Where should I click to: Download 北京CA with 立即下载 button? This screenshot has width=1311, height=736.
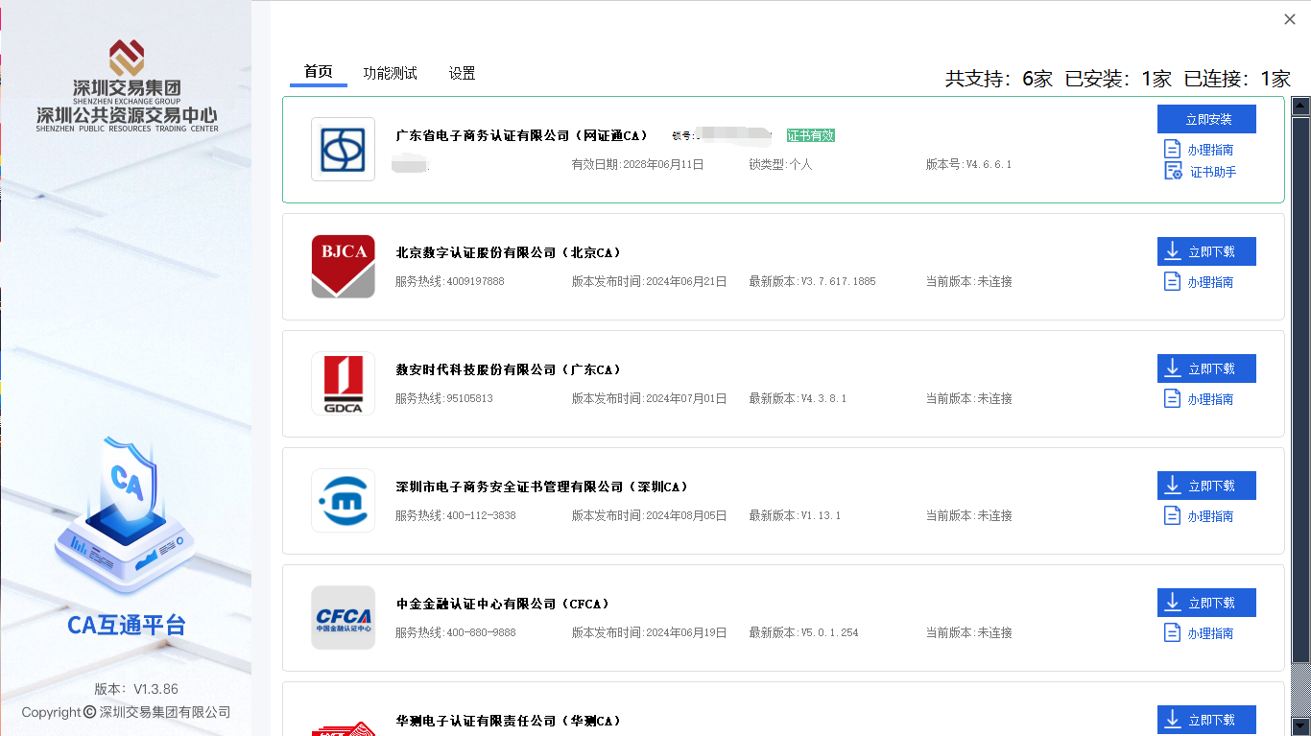pyautogui.click(x=1206, y=251)
